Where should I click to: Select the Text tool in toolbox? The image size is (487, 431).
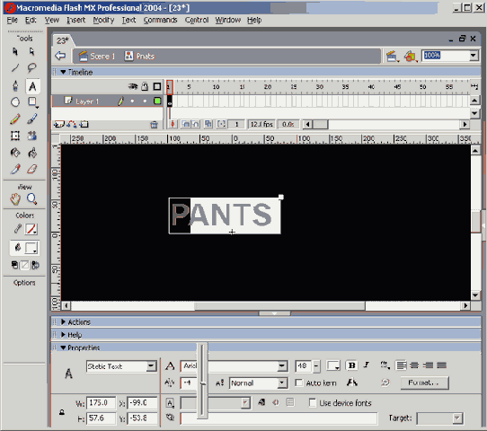(x=32, y=86)
